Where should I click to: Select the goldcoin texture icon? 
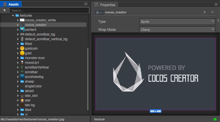(x=22, y=49)
